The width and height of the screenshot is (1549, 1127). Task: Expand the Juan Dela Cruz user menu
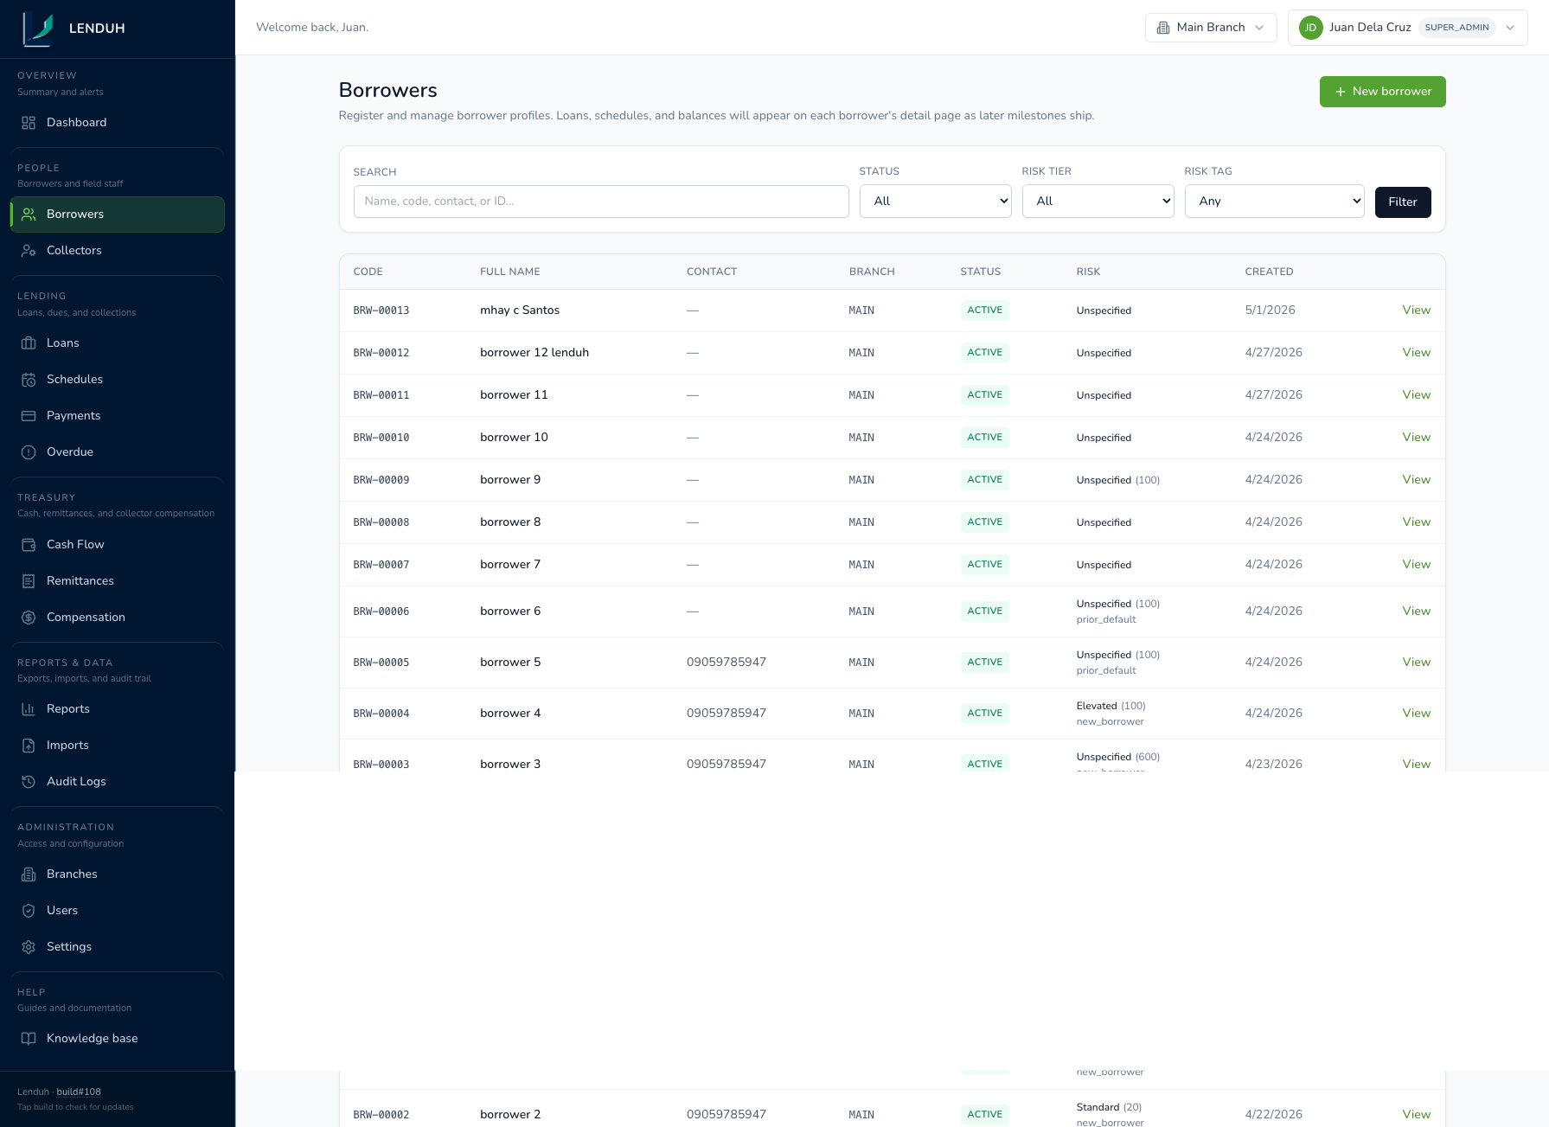pyautogui.click(x=1407, y=28)
